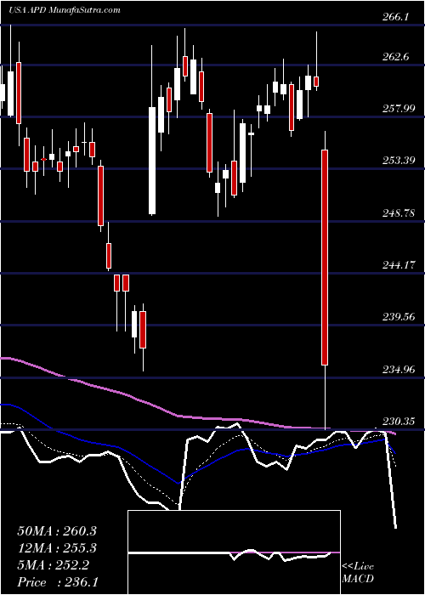
Task: Click the Price : 236.1 readout
Action: 57,581
